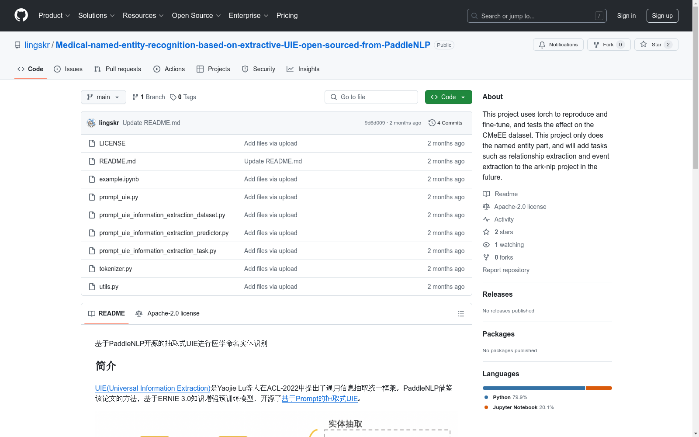The width and height of the screenshot is (699, 437).
Task: Click the tokenizer.py file icon
Action: coord(92,269)
